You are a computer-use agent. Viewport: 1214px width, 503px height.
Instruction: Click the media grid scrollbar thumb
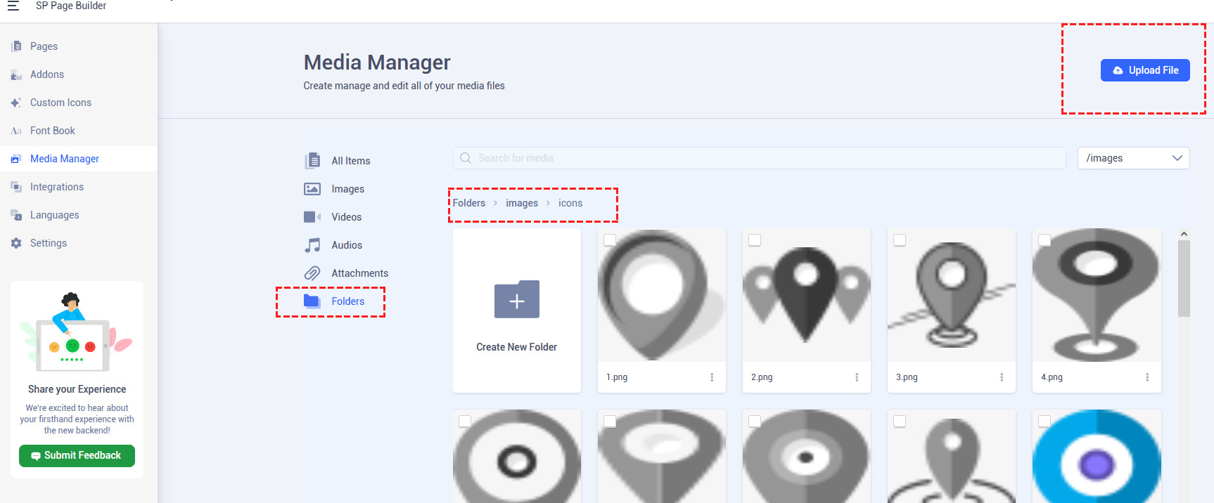coord(1184,279)
